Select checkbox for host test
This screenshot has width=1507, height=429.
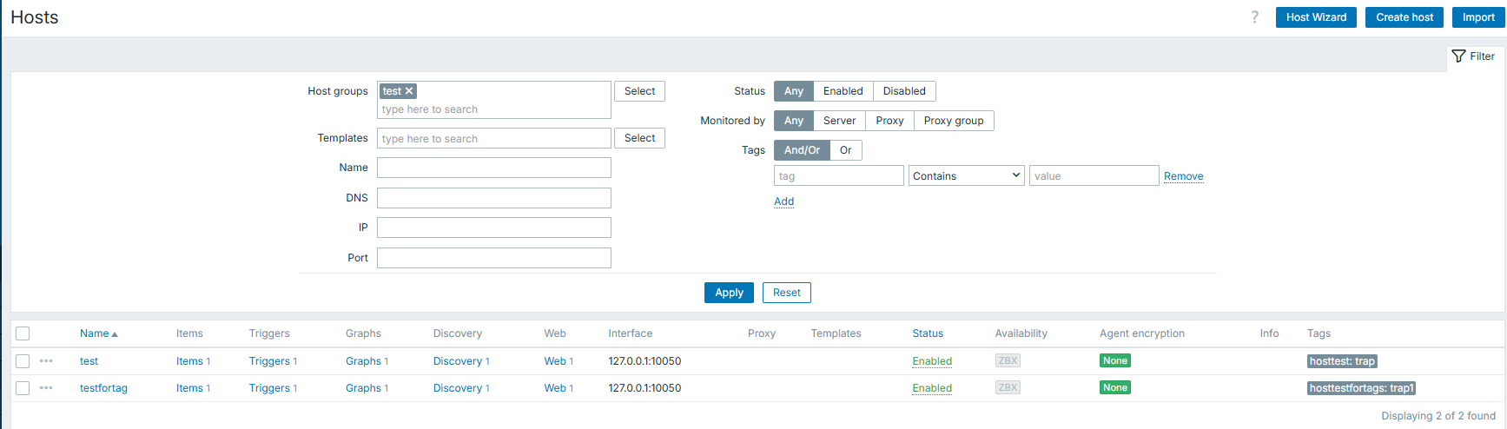coord(23,361)
